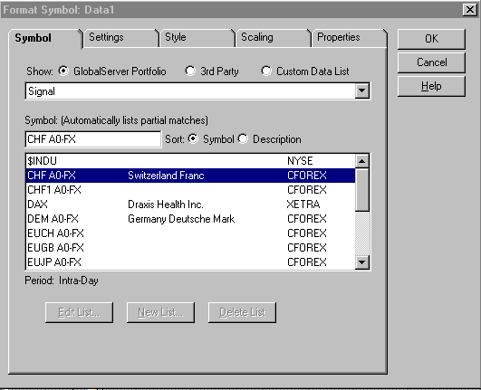Open Help for this dialog
The height and width of the screenshot is (390, 481).
coord(431,86)
